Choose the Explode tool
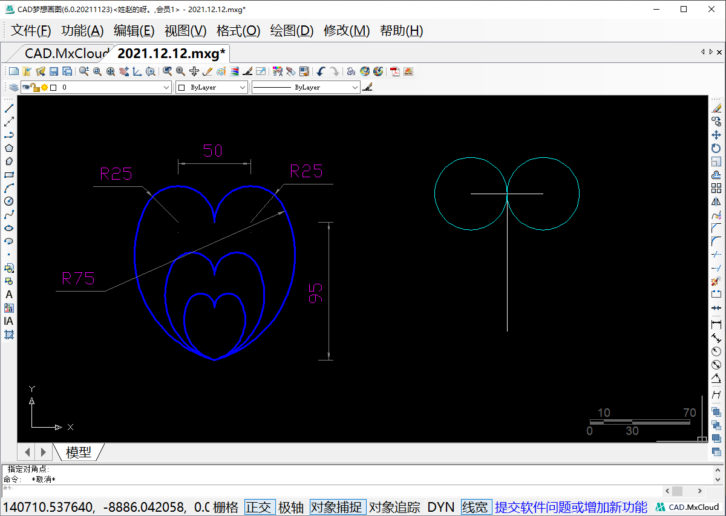The height and width of the screenshot is (516, 726). pyautogui.click(x=716, y=281)
